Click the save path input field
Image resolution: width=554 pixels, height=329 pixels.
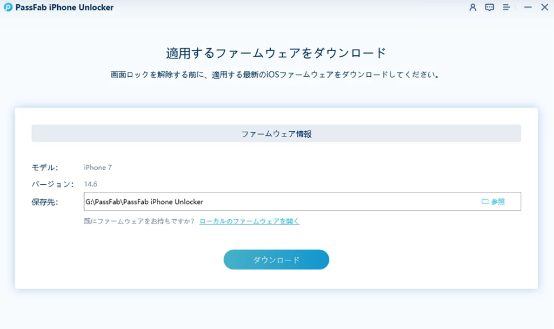[x=302, y=201]
